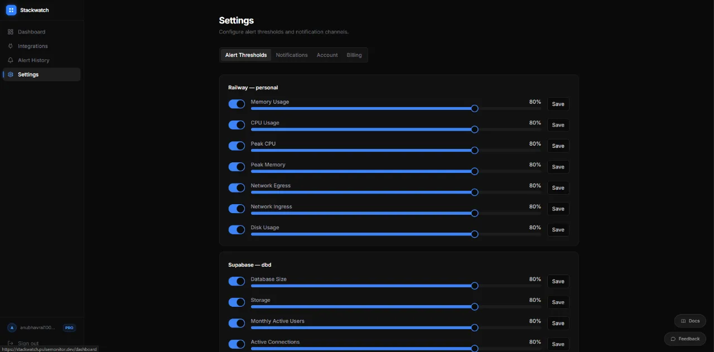The width and height of the screenshot is (714, 352).
Task: Click the Supabase — dbd section heading
Action: point(250,265)
